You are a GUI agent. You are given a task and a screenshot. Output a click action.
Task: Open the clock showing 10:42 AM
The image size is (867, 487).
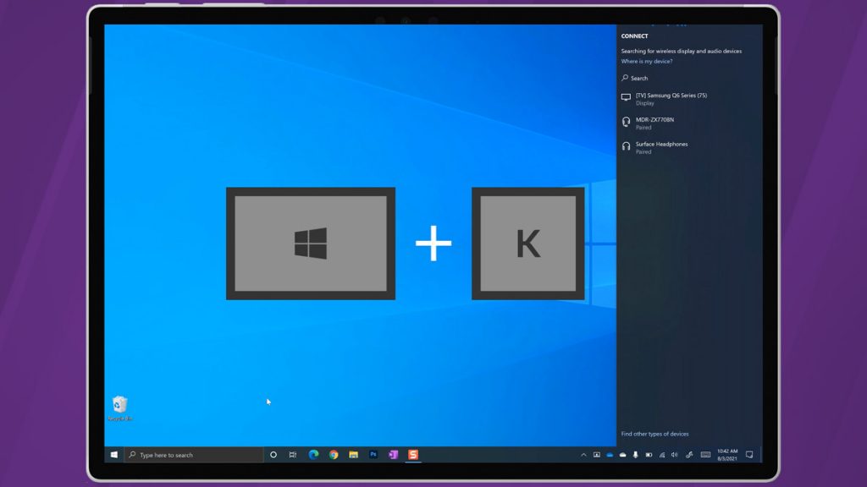(x=727, y=455)
